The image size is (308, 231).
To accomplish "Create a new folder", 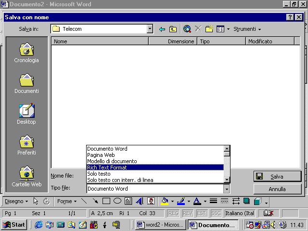I will [209, 29].
